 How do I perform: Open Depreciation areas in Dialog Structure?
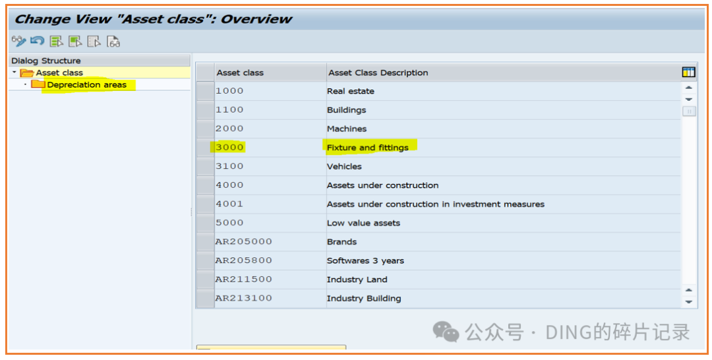point(87,85)
